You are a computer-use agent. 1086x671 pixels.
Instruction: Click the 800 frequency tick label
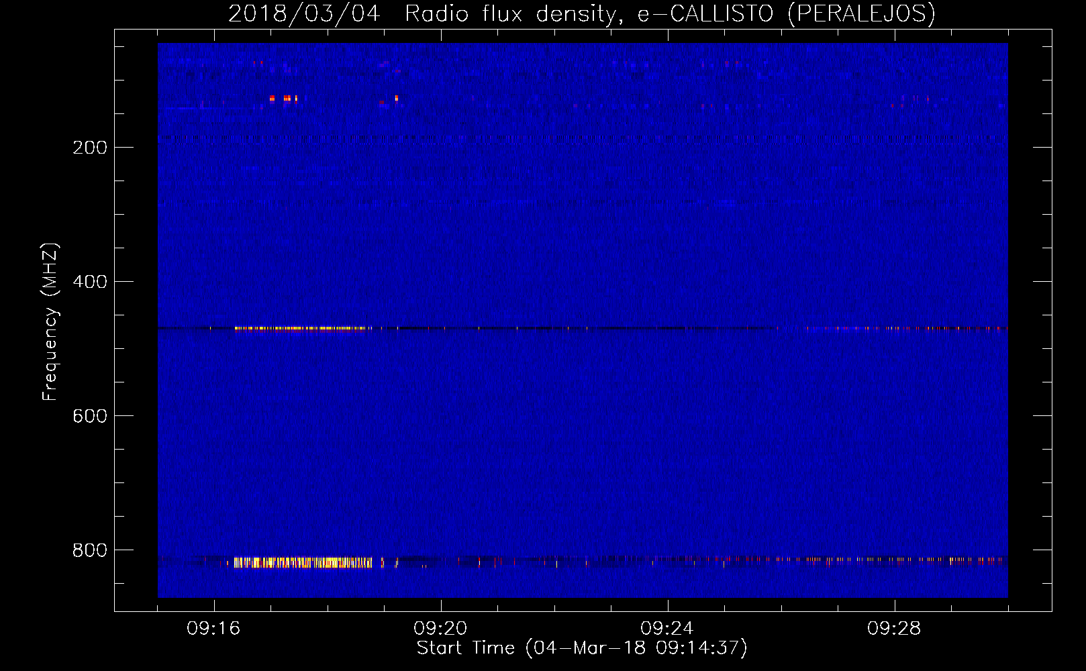[90, 550]
